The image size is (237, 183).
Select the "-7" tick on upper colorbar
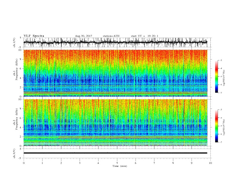(221, 93)
